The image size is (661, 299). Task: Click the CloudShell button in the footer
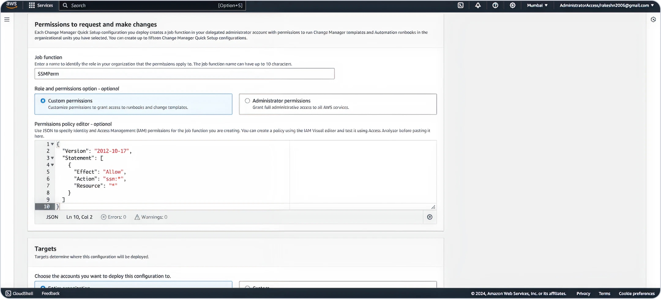click(x=20, y=294)
